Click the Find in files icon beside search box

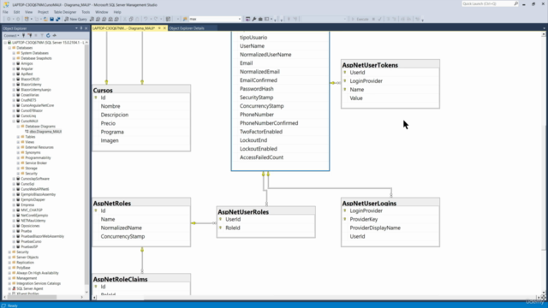(x=185, y=19)
